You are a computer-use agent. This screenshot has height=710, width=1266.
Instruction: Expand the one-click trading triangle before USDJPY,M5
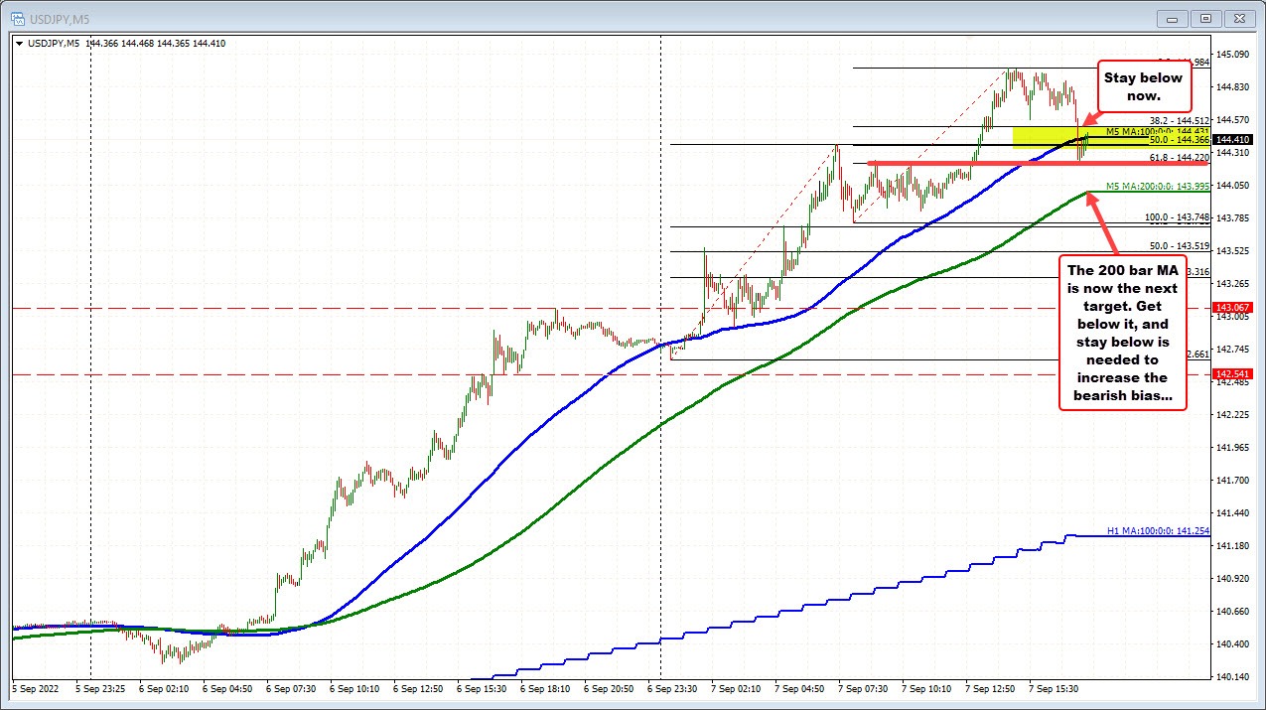coord(19,44)
